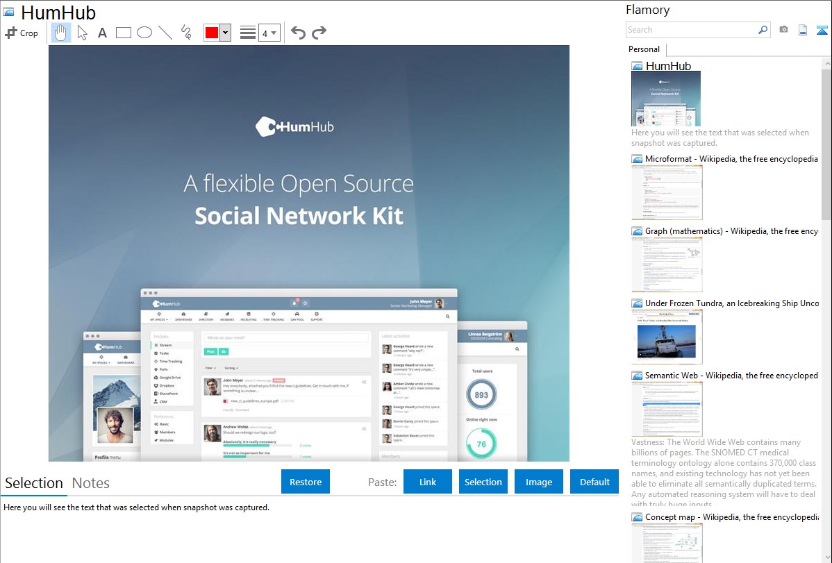Click the Under Frozen Tundra title text
This screenshot has height=563, width=832.
(732, 303)
